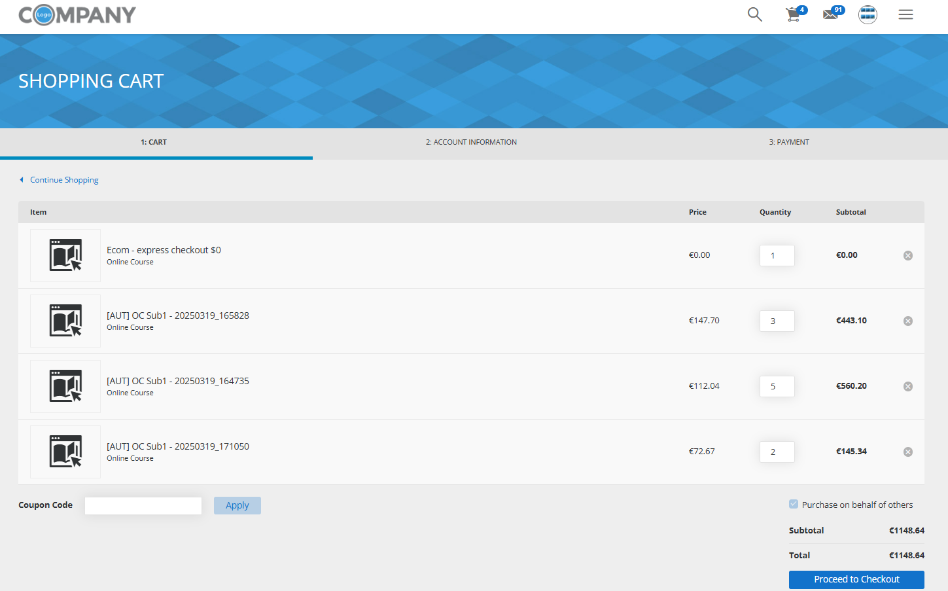Remove the 20250319_164735 course from cart

(x=907, y=387)
